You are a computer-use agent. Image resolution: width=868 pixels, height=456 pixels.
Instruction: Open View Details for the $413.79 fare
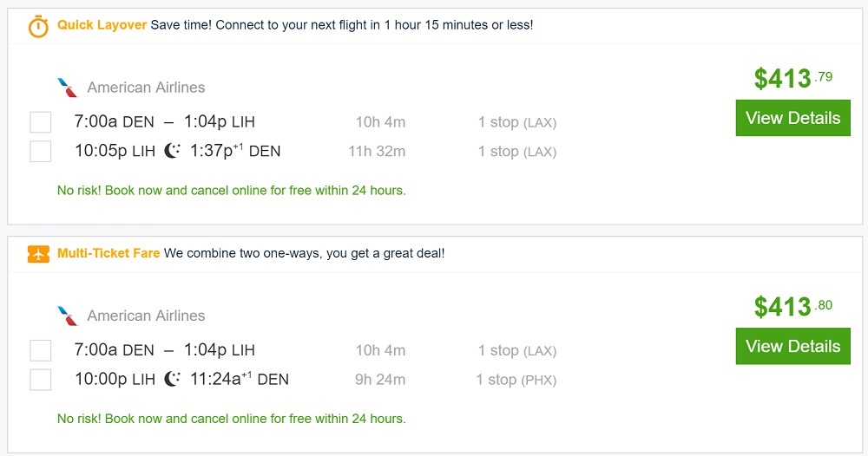[792, 118]
